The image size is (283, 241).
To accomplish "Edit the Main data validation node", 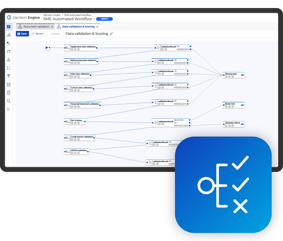I will (x=75, y=77).
